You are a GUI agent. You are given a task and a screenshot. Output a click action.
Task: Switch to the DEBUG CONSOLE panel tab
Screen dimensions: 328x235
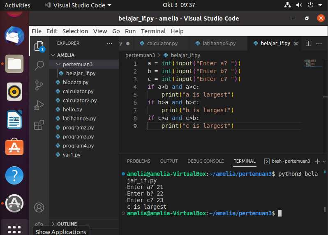coord(206,161)
